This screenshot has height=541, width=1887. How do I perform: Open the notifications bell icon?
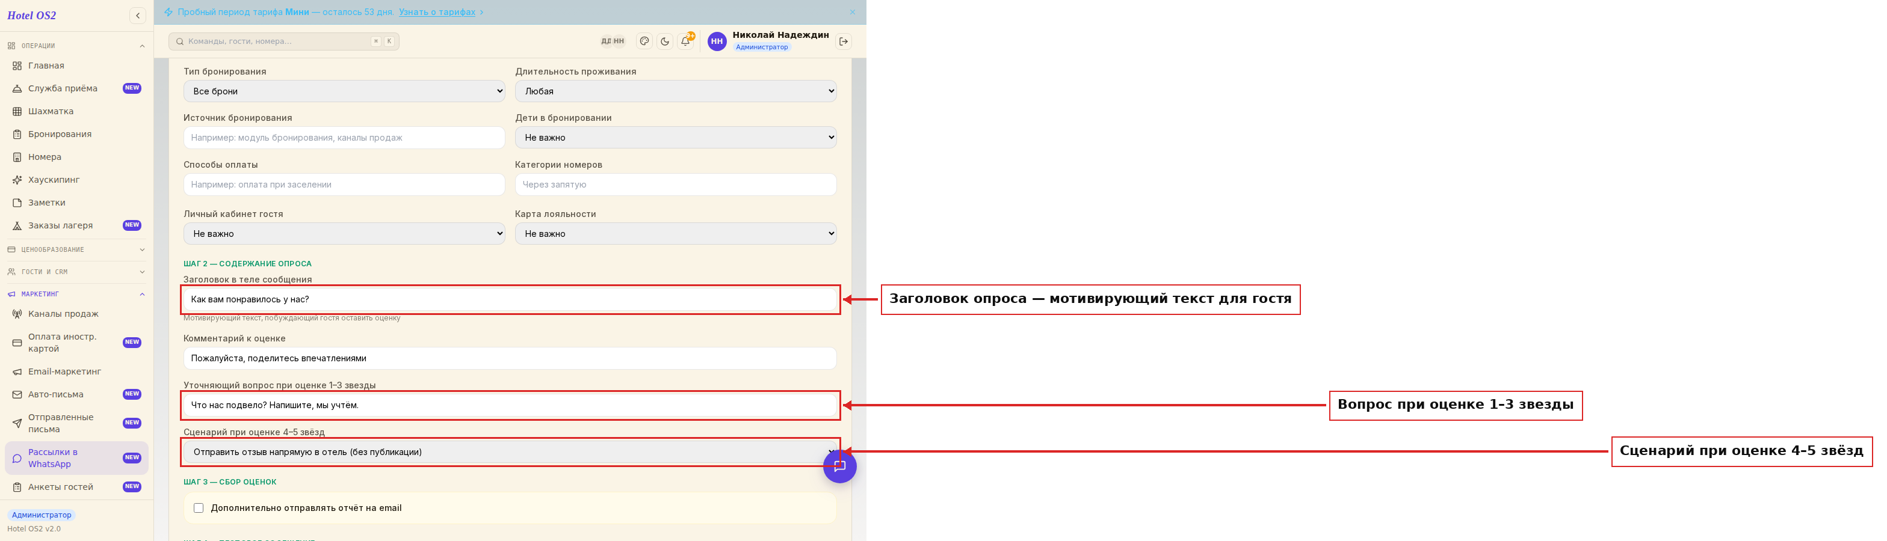tap(685, 41)
